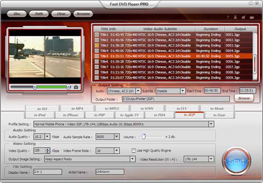Tick the Title9 checkbox
The image size is (263, 183).
pos(96,77)
